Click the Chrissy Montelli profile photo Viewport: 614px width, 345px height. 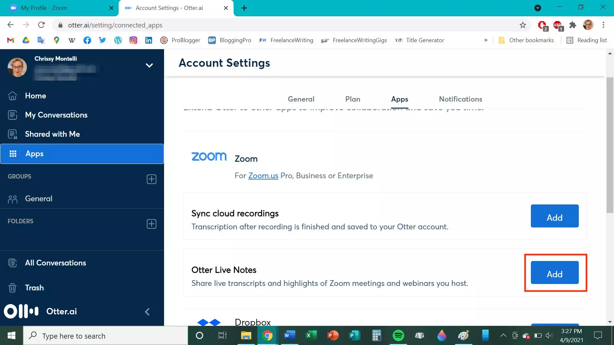coord(17,67)
